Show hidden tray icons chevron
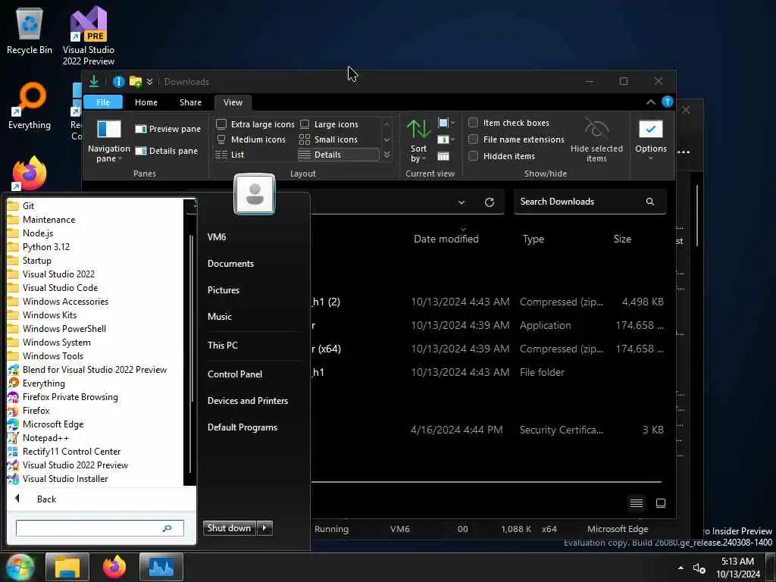The height and width of the screenshot is (582, 776). pyautogui.click(x=681, y=568)
